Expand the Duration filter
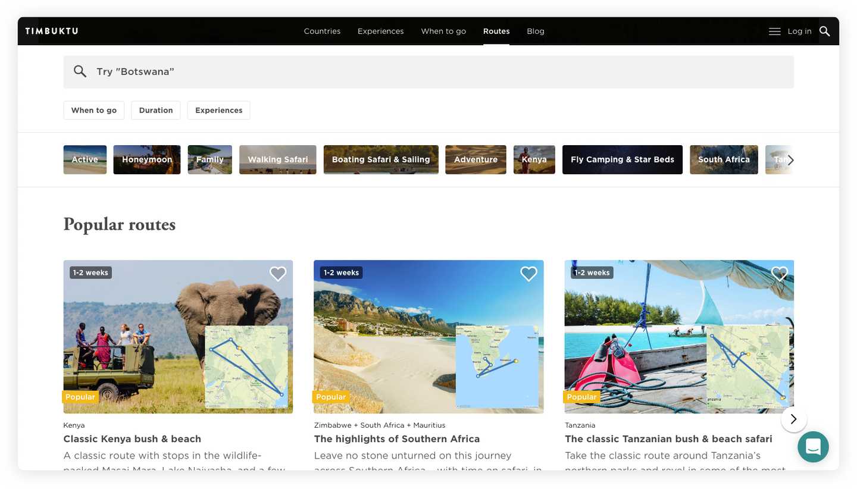 point(156,110)
